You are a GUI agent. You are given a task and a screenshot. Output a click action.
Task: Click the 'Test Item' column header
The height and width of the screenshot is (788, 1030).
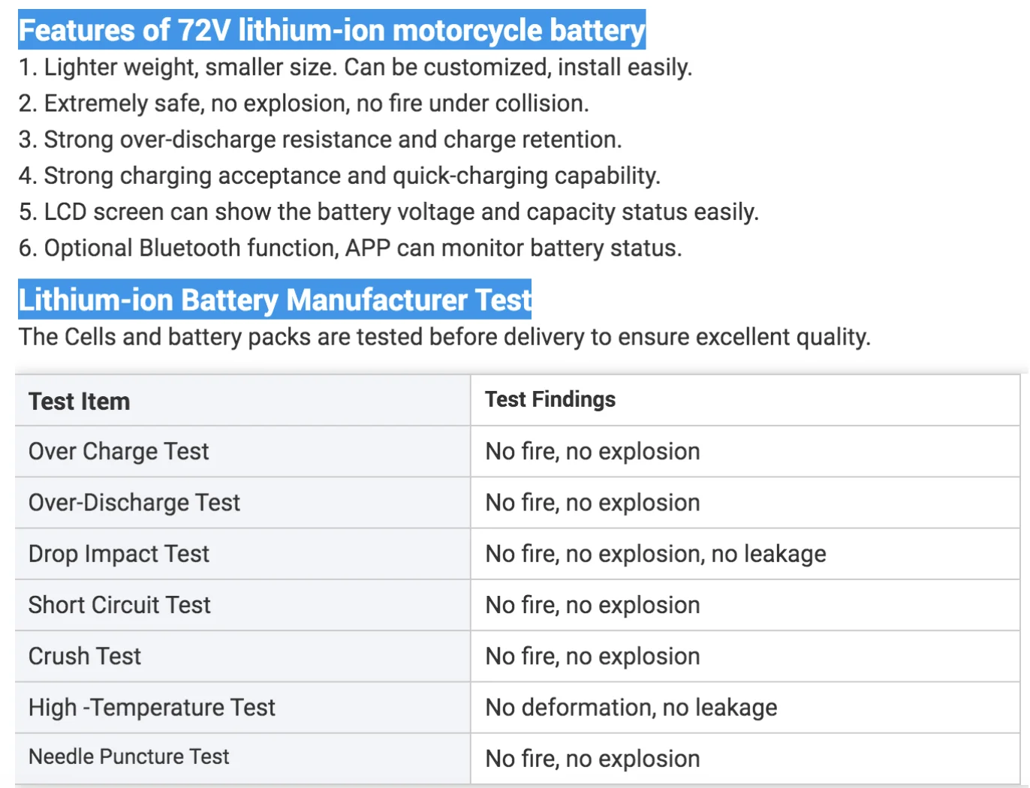80,402
